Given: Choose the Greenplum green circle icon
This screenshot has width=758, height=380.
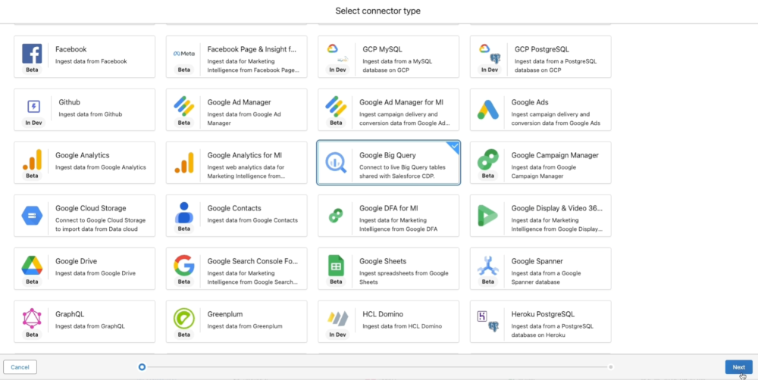Looking at the screenshot, I should click(183, 319).
